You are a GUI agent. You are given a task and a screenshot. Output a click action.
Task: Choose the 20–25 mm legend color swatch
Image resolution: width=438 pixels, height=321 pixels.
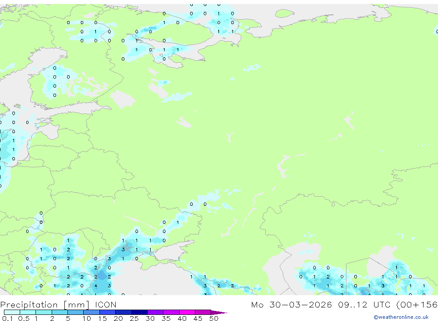124,312
